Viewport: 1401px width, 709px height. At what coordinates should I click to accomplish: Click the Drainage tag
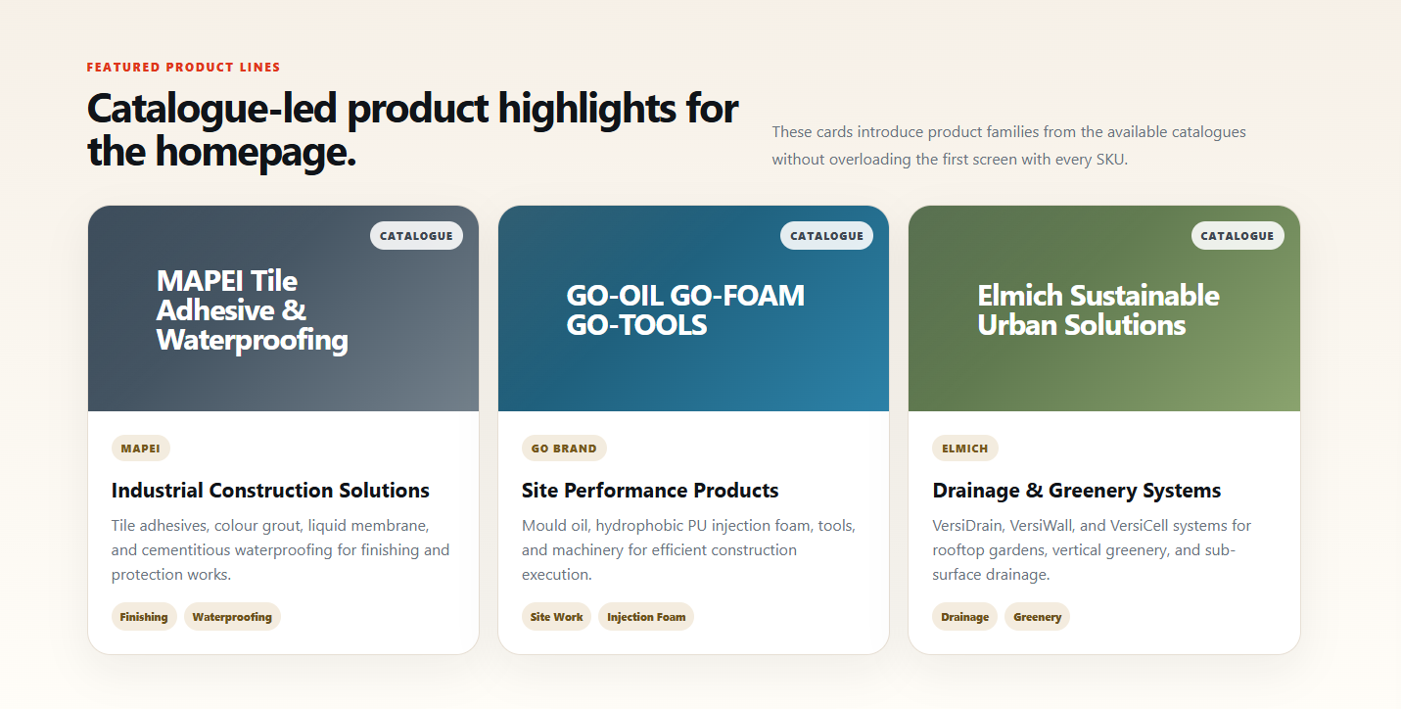click(964, 617)
